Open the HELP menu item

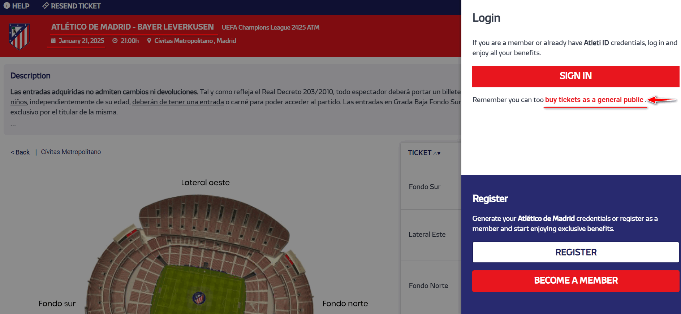[21, 6]
